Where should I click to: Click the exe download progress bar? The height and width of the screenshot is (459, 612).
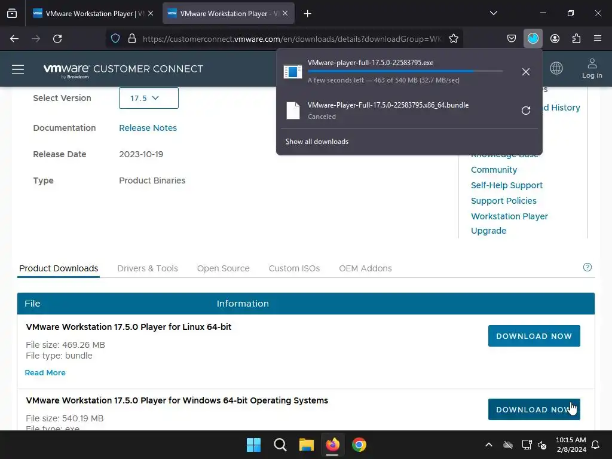405,72
